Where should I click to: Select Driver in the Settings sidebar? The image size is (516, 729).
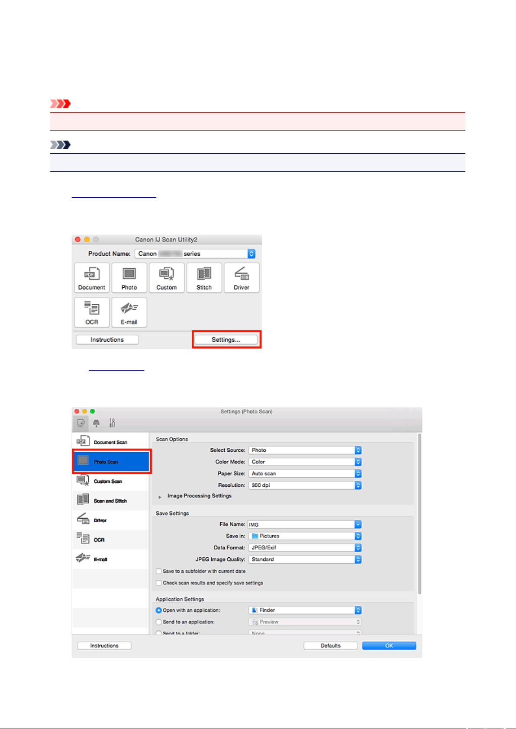pos(111,520)
